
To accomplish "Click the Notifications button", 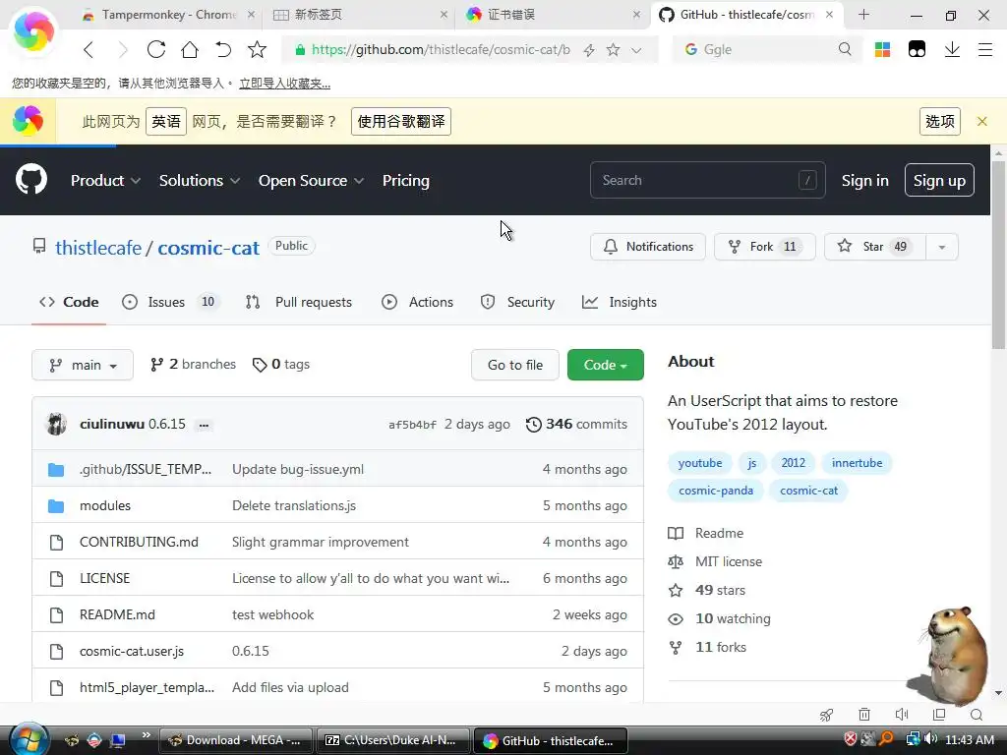I will coord(648,247).
